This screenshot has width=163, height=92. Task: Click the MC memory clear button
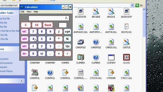[24, 32]
